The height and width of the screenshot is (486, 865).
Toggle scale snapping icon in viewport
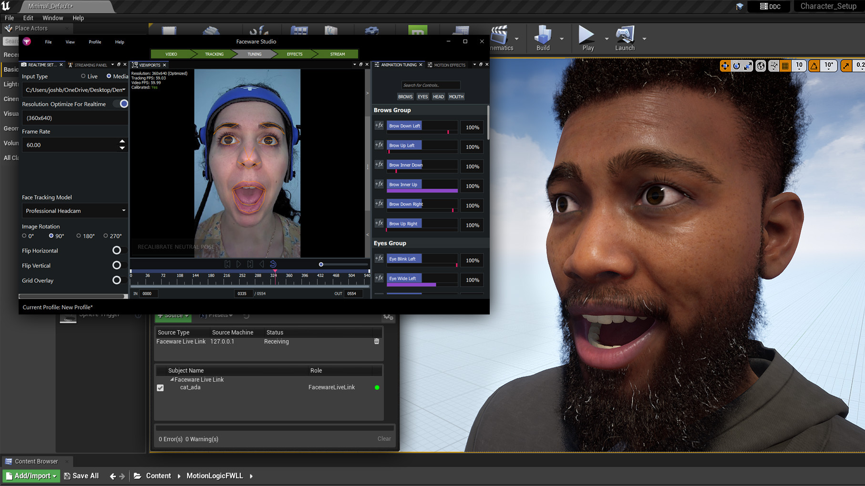point(846,66)
